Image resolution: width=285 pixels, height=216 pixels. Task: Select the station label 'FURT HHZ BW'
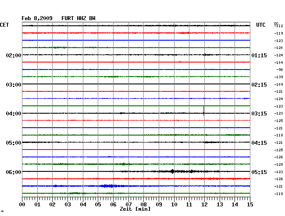coord(78,18)
